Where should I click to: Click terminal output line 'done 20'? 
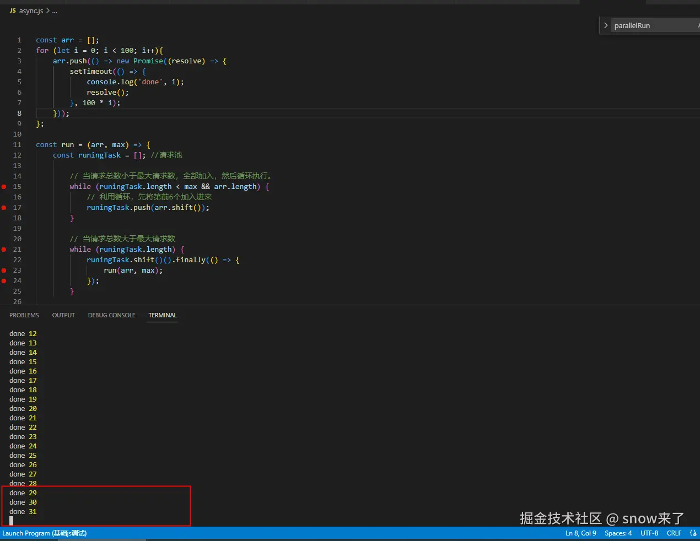[23, 409]
